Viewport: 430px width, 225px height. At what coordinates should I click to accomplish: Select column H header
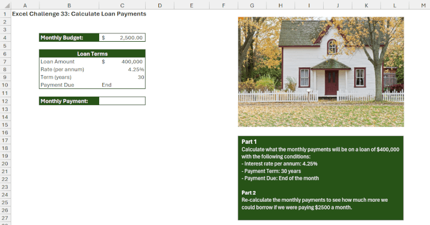click(281, 5)
